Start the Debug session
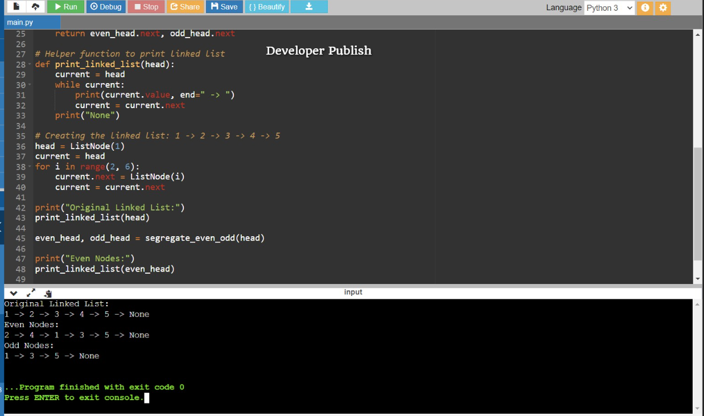This screenshot has width=704, height=416. point(106,7)
